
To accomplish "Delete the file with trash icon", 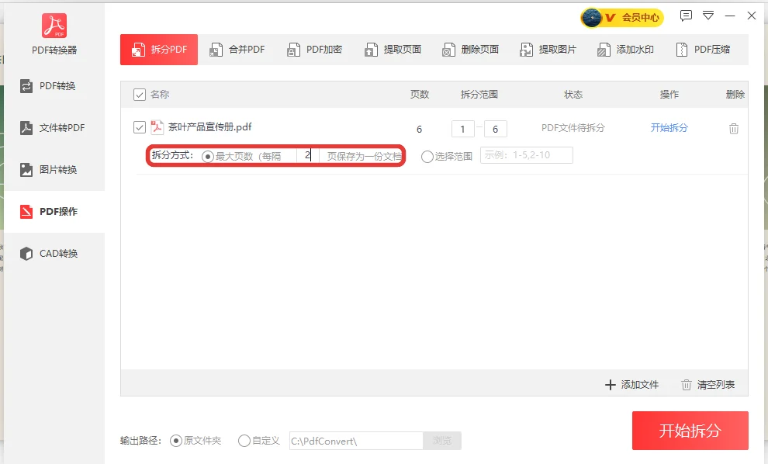I will point(734,129).
